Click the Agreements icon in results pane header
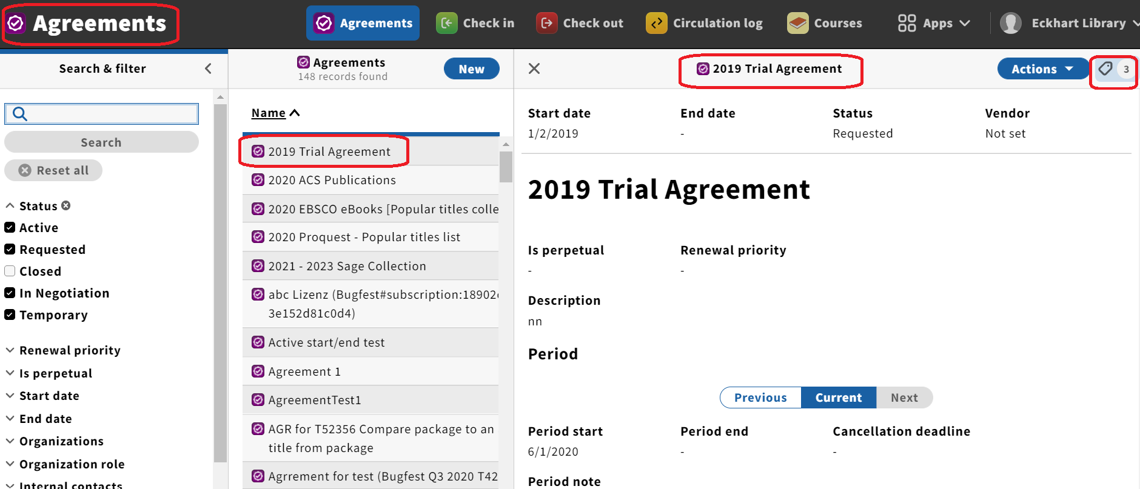The image size is (1140, 489). click(x=304, y=62)
